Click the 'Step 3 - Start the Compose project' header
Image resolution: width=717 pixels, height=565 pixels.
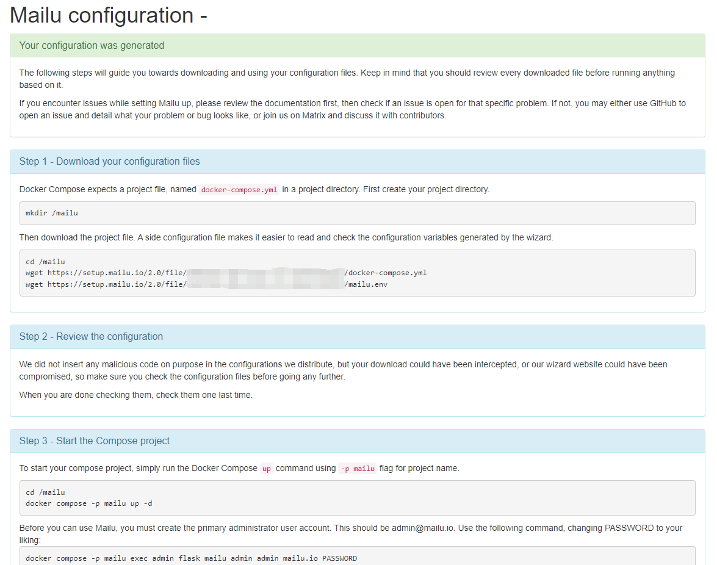pos(94,441)
